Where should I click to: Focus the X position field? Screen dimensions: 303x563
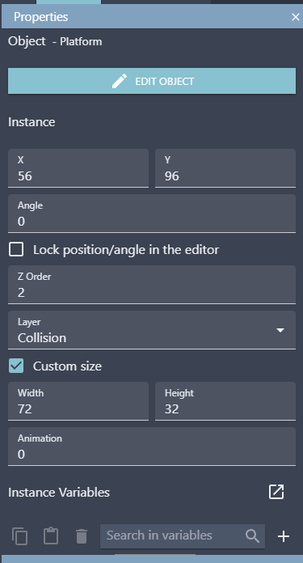(x=78, y=168)
